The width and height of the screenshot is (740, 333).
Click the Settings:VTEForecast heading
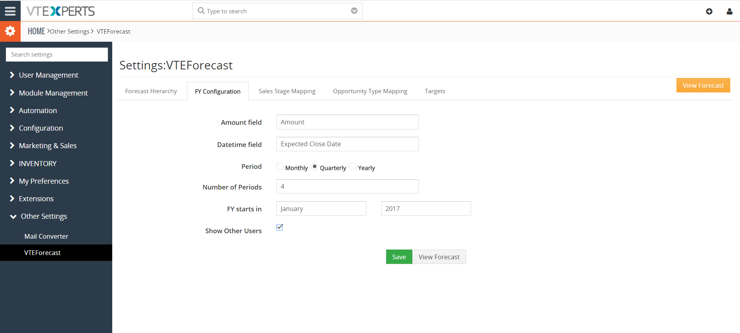click(x=176, y=65)
